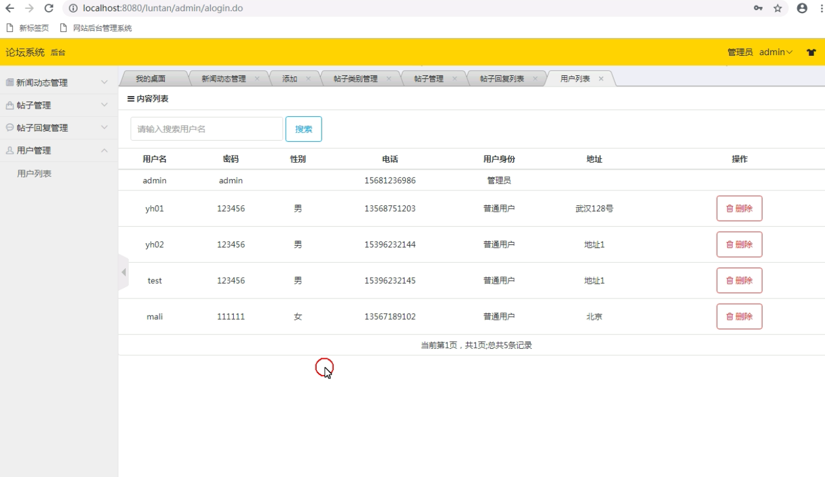Click the 用户管理 person icon in the sidebar
Viewport: 825px width, 477px height.
[9, 150]
